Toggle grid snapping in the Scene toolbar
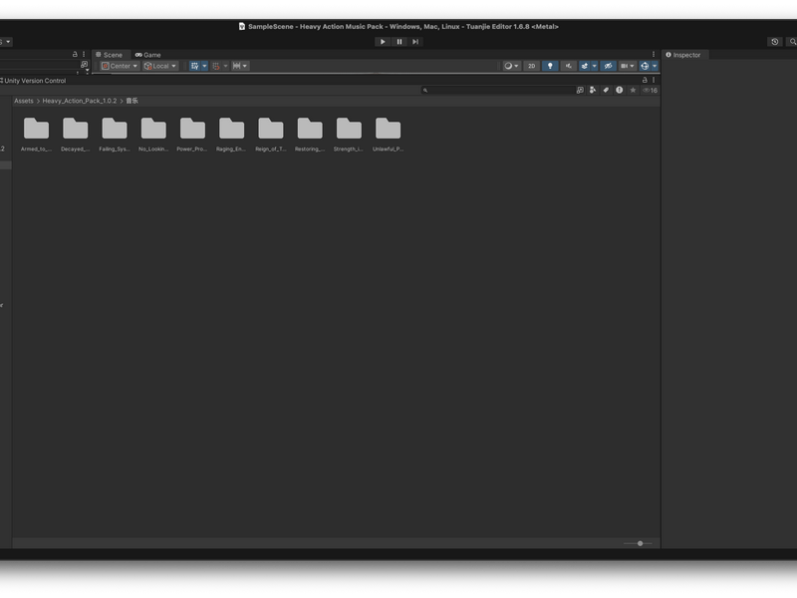This screenshot has width=797, height=598. coord(194,66)
